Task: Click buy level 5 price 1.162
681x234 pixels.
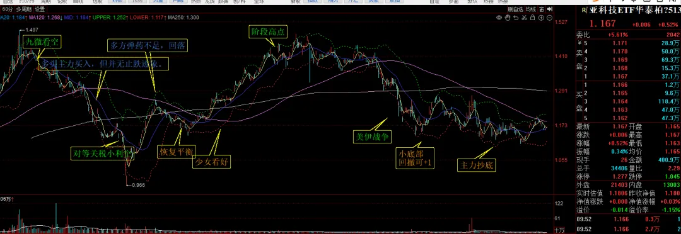Action: pyautogui.click(x=621, y=118)
